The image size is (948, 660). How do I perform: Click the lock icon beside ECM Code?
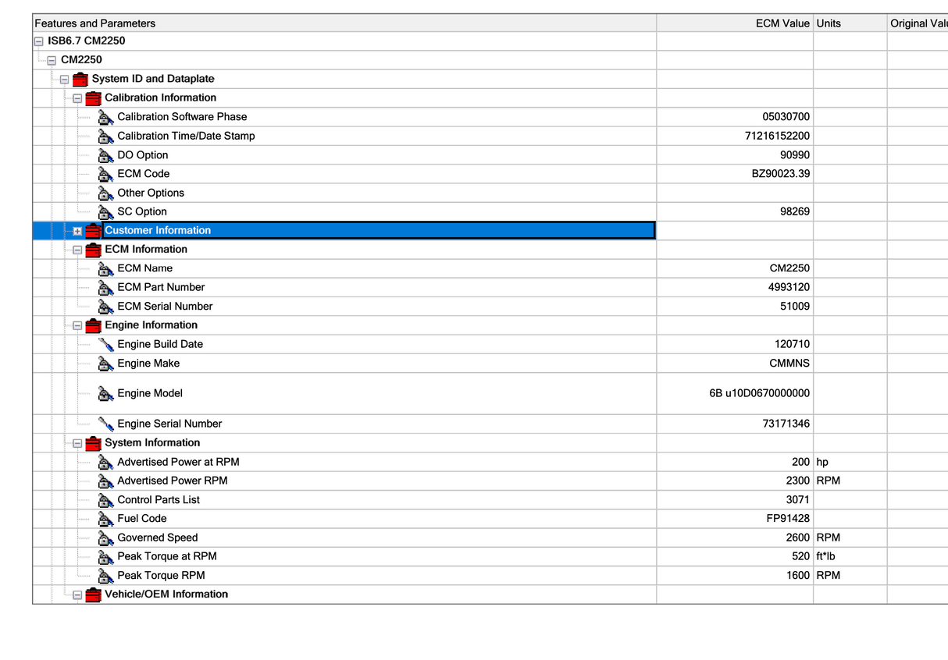point(105,174)
